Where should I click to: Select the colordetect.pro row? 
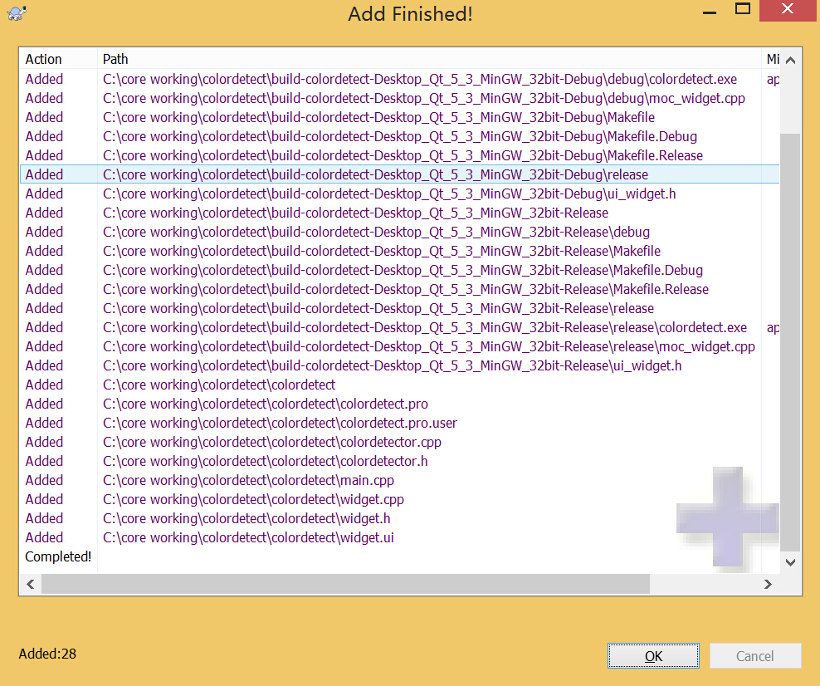coord(399,404)
